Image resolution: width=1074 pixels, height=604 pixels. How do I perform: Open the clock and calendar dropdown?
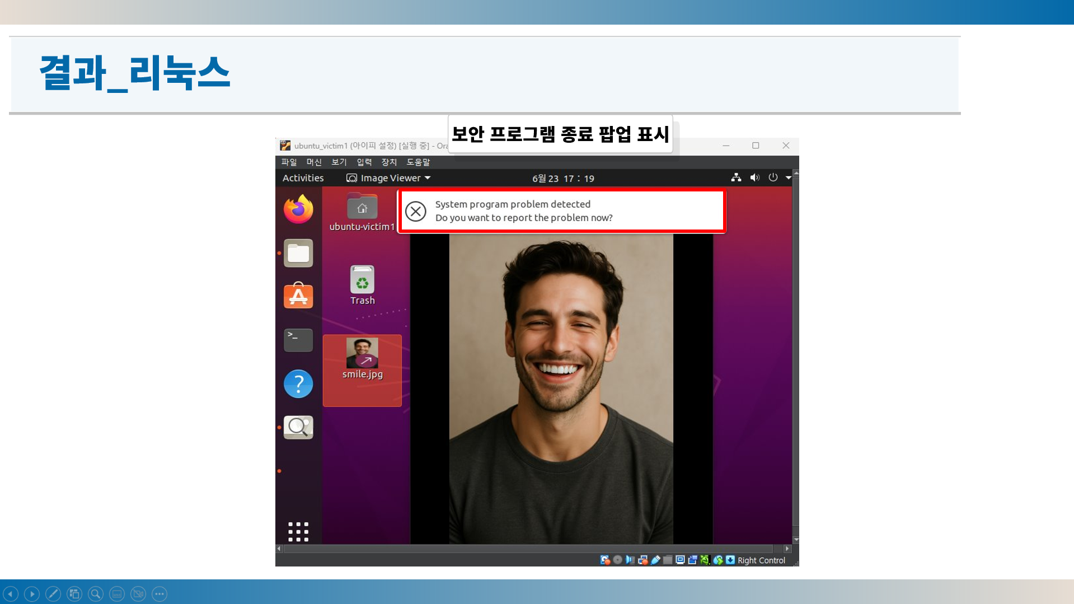point(562,179)
